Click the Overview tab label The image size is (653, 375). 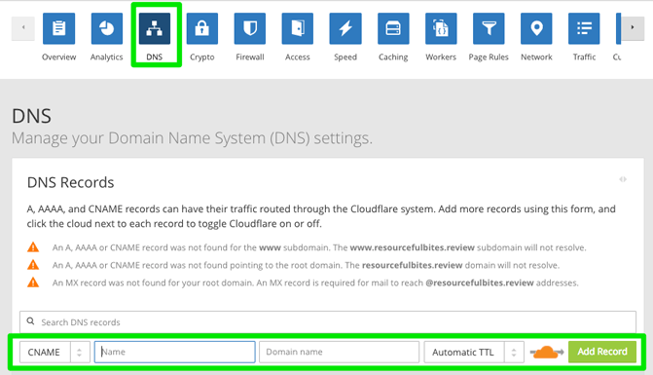(x=58, y=57)
